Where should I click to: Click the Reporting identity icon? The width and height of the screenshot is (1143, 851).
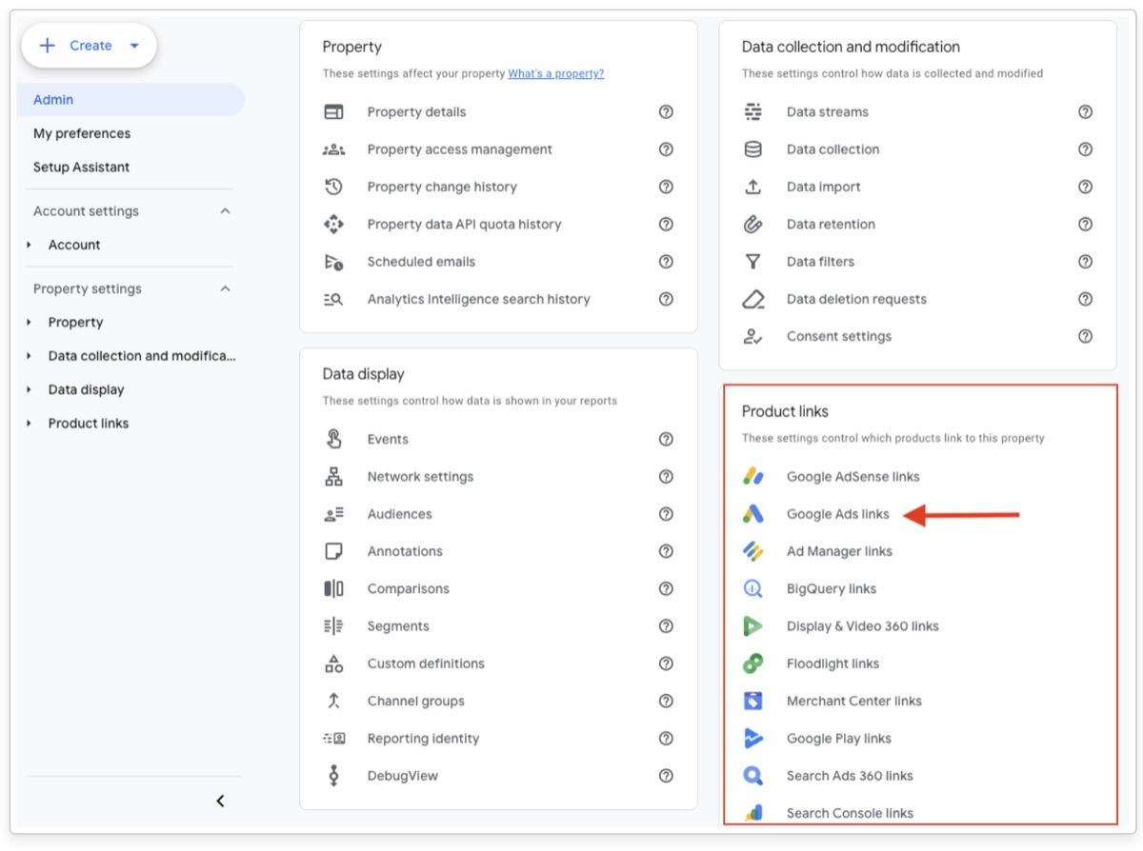coord(333,739)
